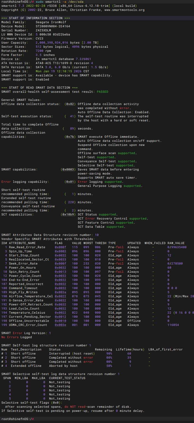Click the firmware version CV23
Image resolution: width=194 pixels, height=423 pixels.
(x=40, y=38)
